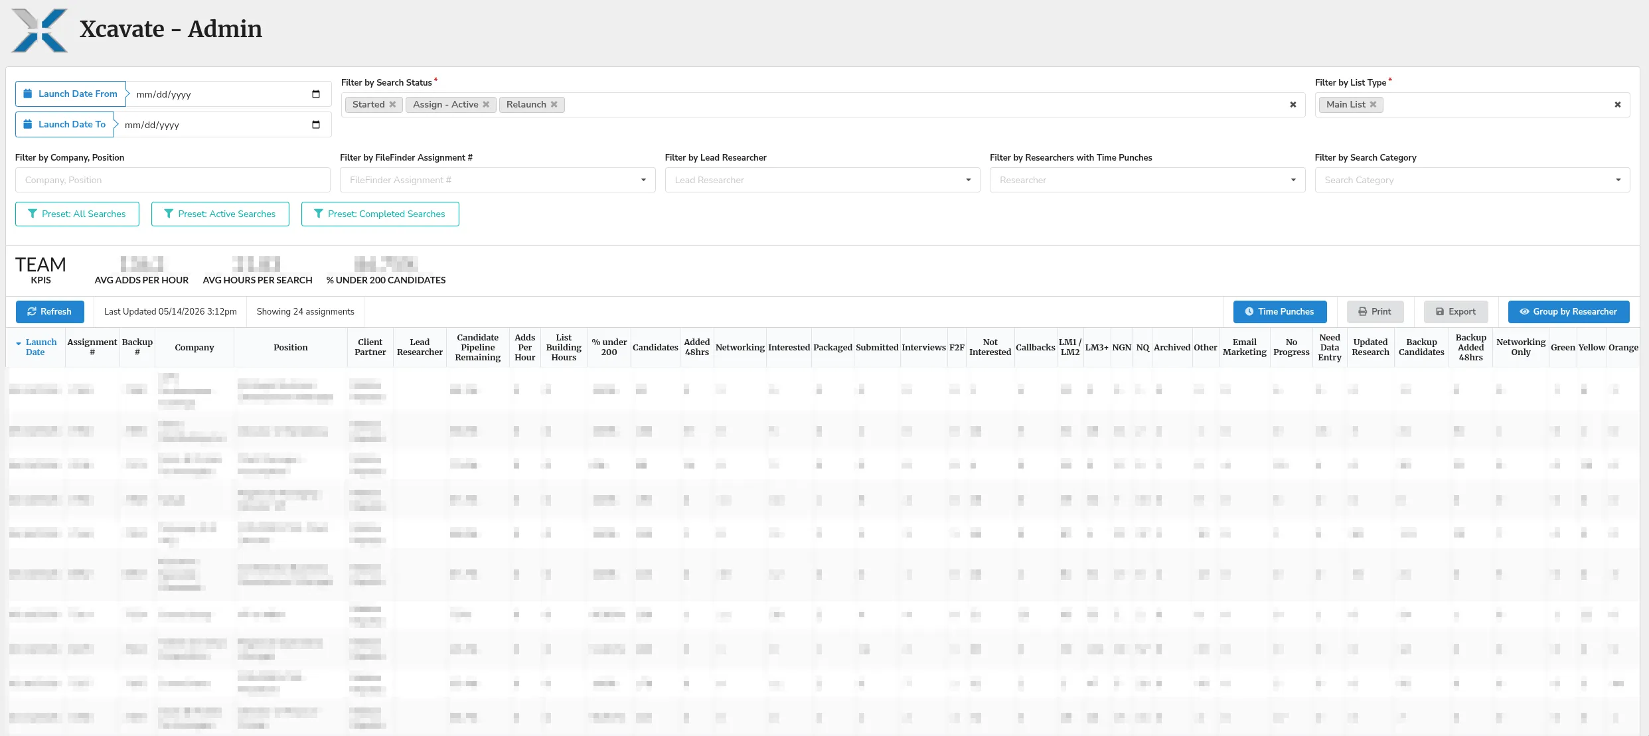This screenshot has height=736, width=1649.
Task: Sort by Company column header
Action: [195, 347]
